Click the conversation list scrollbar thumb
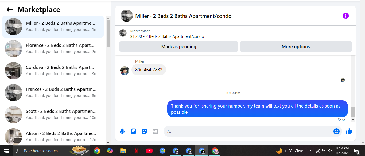365x156 pixels. pyautogui.click(x=108, y=34)
